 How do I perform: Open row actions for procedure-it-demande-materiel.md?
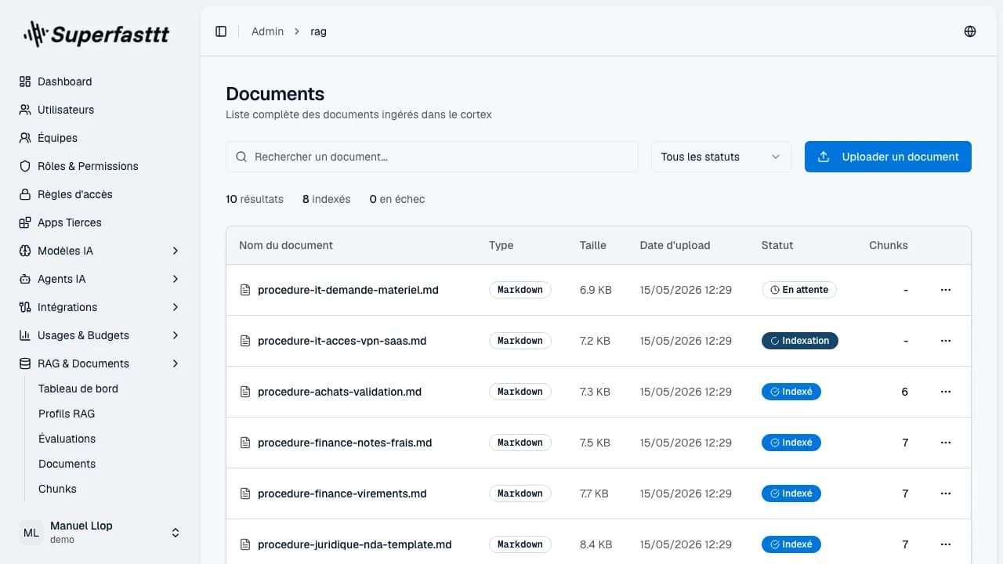point(946,290)
